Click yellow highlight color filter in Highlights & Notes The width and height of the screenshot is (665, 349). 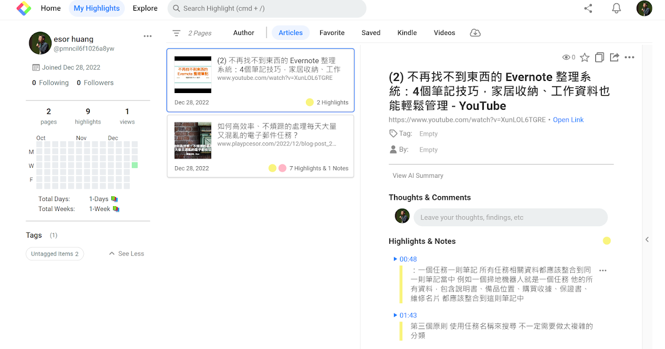(607, 241)
